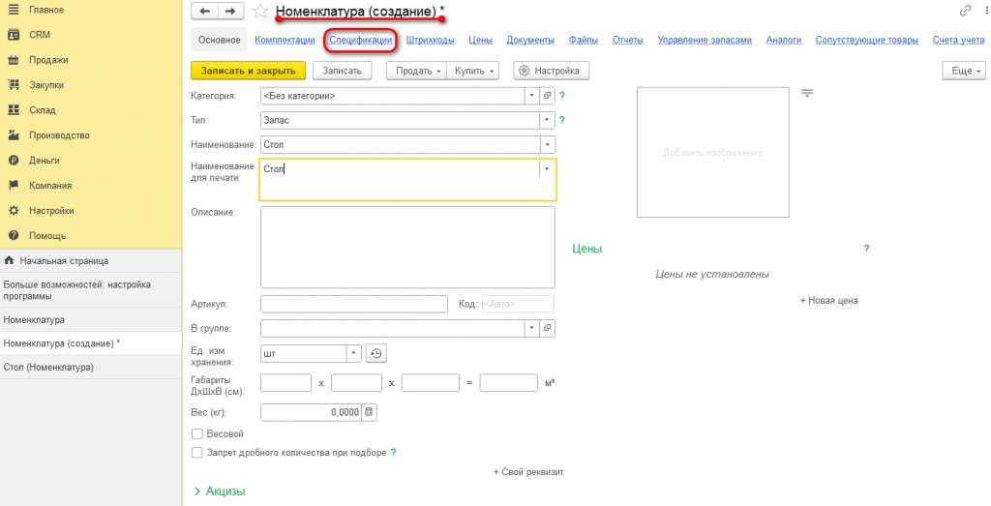Click help question mark next to Категория

562,97
